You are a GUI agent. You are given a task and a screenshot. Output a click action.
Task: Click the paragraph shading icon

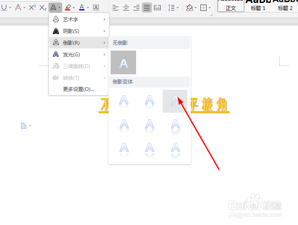coord(189,8)
